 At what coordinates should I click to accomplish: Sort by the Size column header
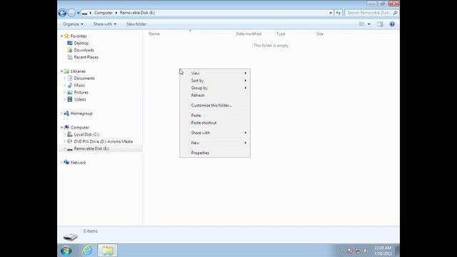point(320,34)
